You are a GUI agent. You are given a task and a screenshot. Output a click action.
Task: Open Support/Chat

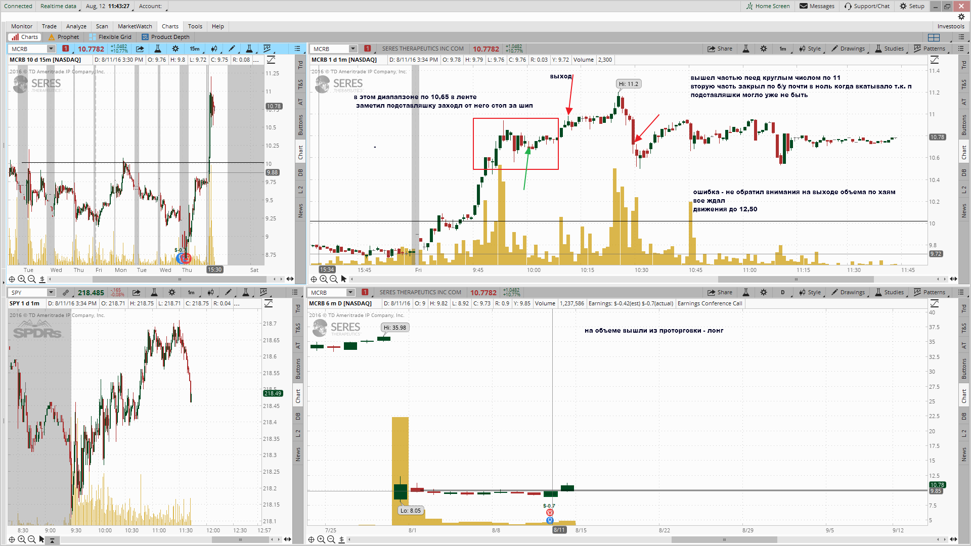click(867, 6)
